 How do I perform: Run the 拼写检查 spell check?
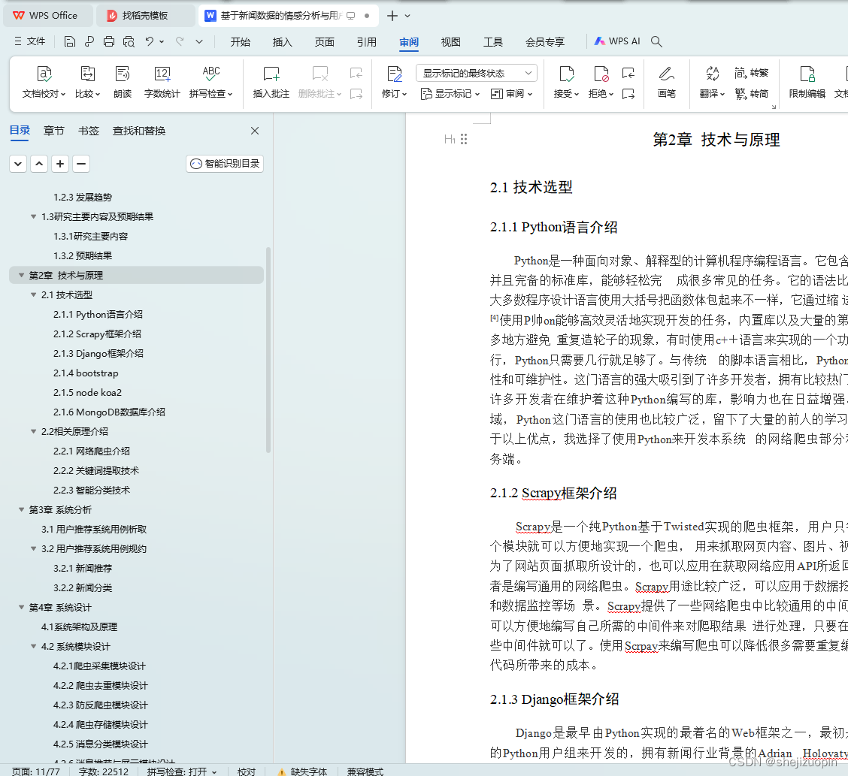(x=211, y=82)
